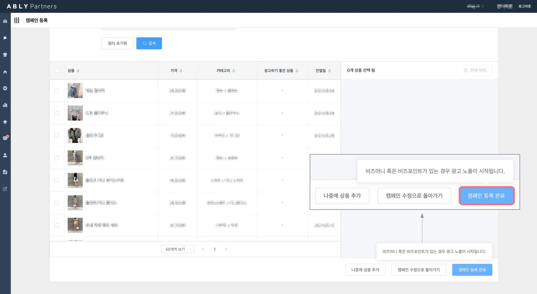Click the star icon in sidebar
The height and width of the screenshot is (294, 537).
(5, 122)
